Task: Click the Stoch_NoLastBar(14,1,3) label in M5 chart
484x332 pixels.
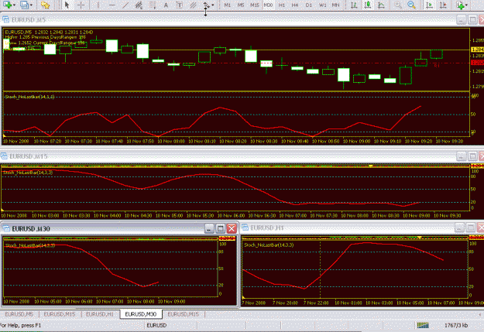Action: coord(29,97)
